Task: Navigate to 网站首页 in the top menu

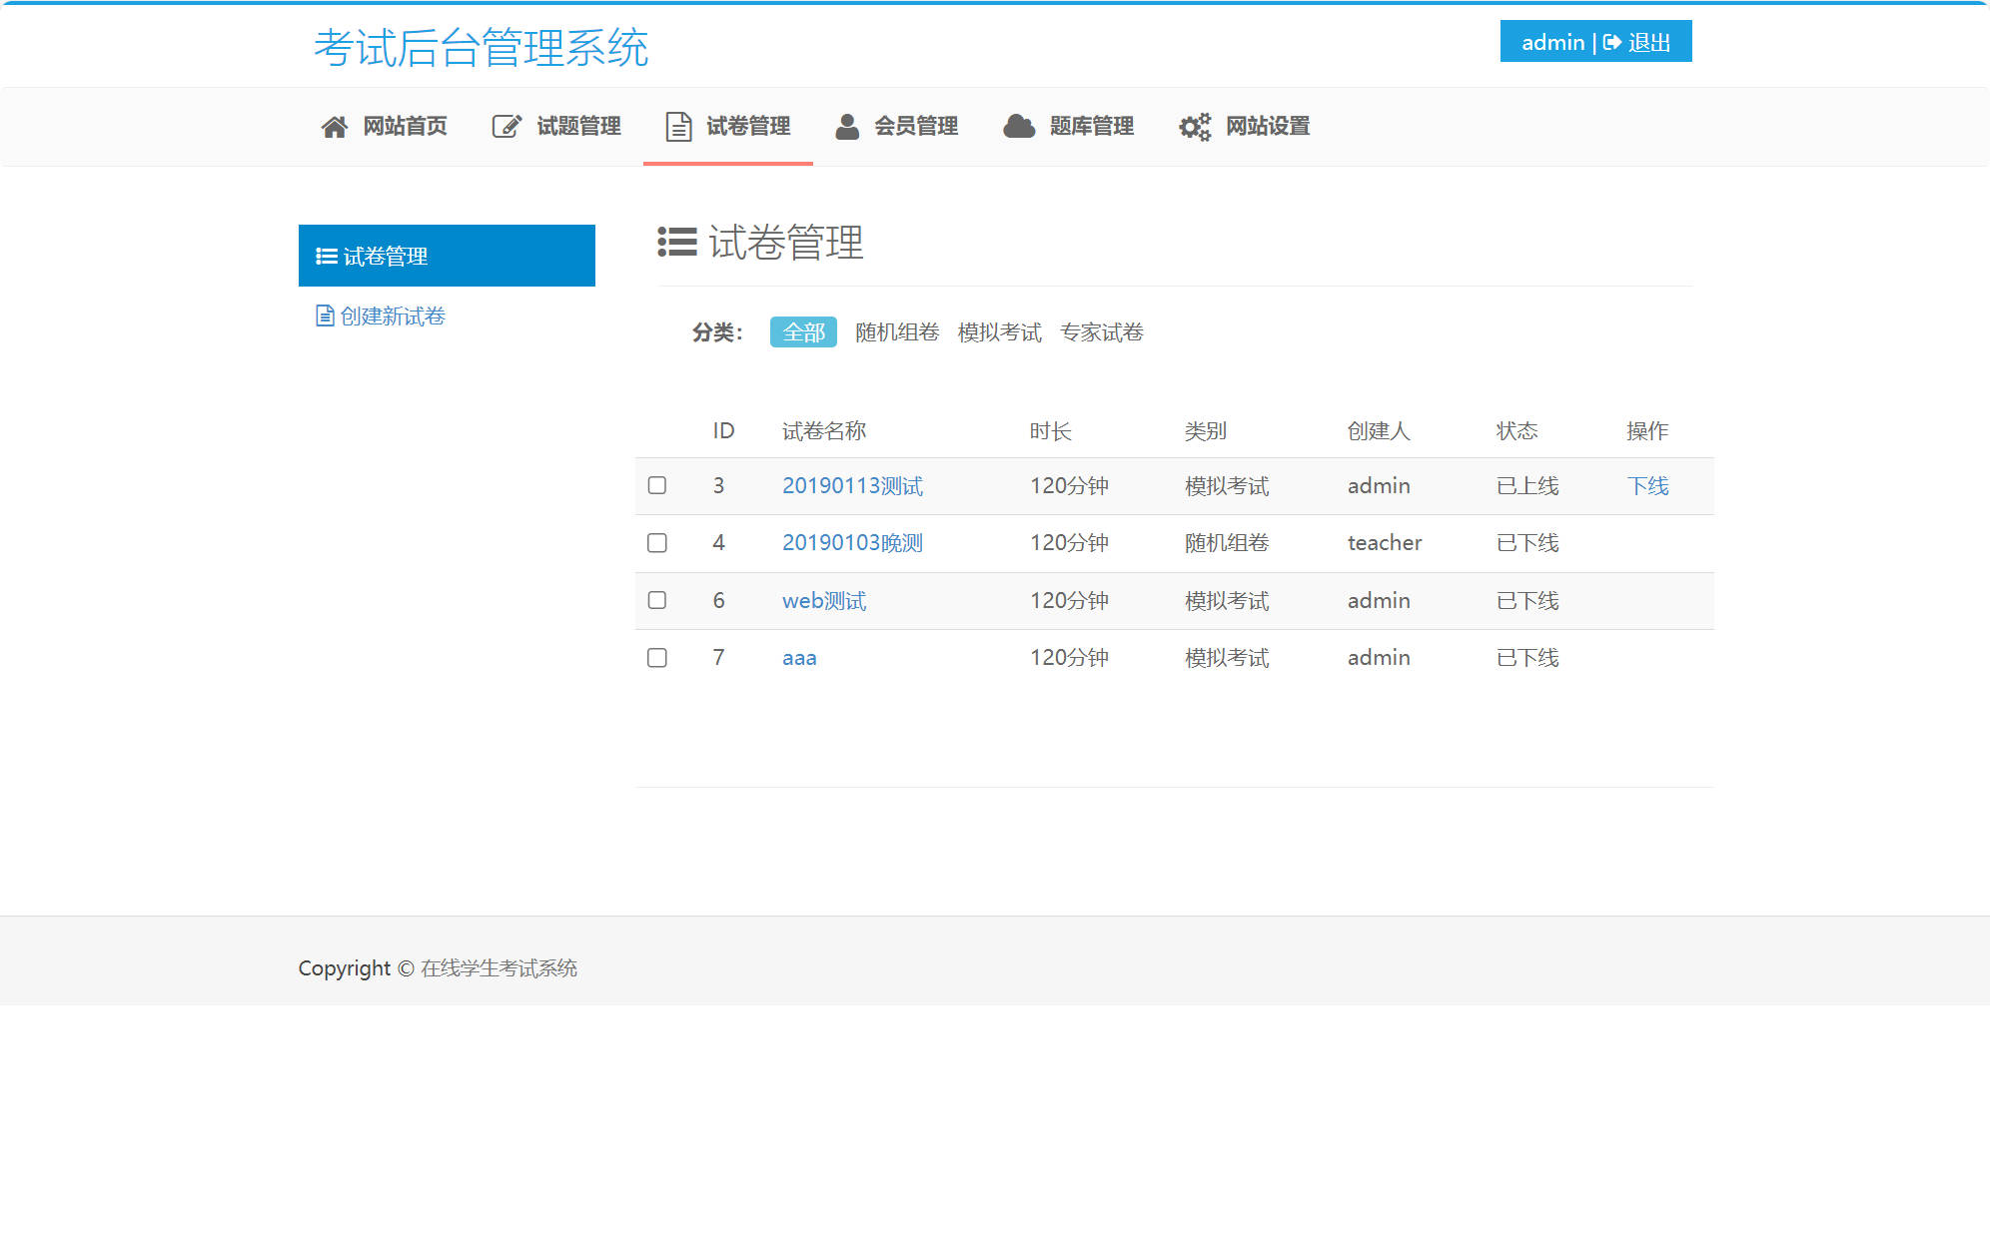Action: (404, 126)
